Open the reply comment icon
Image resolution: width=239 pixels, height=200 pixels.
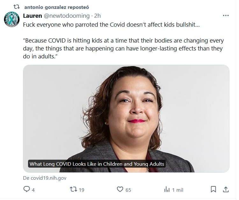coord(27,189)
